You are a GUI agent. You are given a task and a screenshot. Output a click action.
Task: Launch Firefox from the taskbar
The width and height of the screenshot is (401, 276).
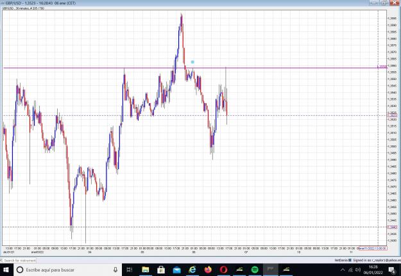[208, 270]
